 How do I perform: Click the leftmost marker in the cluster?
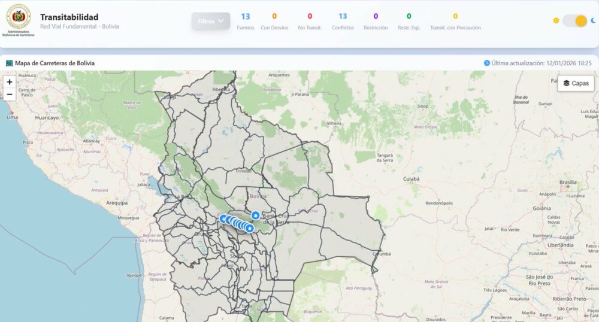click(x=223, y=219)
